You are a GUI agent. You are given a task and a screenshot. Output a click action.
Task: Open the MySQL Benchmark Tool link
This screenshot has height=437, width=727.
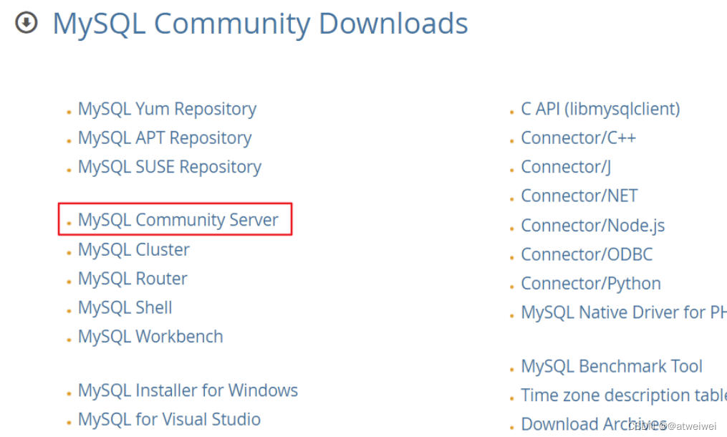point(612,366)
